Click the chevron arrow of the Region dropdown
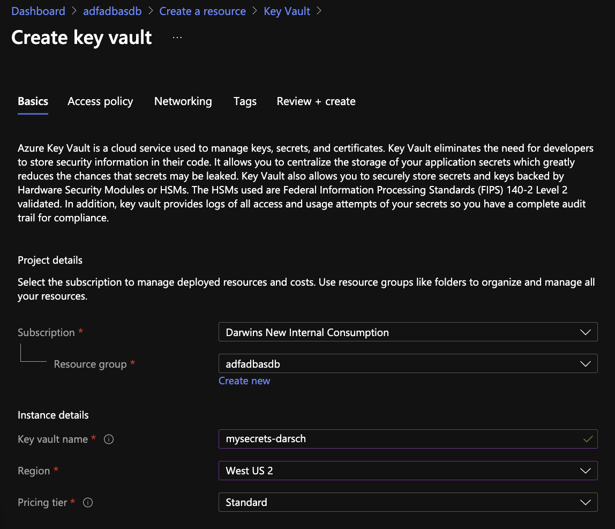Screen dimensions: 615x529 coord(585,471)
